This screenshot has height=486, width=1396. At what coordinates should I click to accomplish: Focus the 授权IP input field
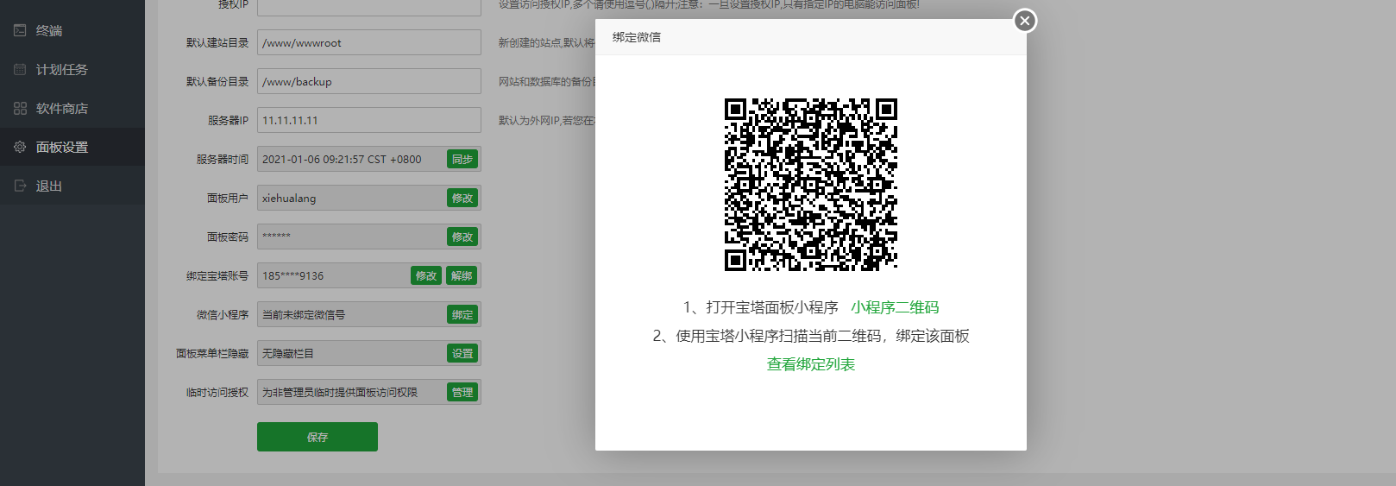pos(369,6)
